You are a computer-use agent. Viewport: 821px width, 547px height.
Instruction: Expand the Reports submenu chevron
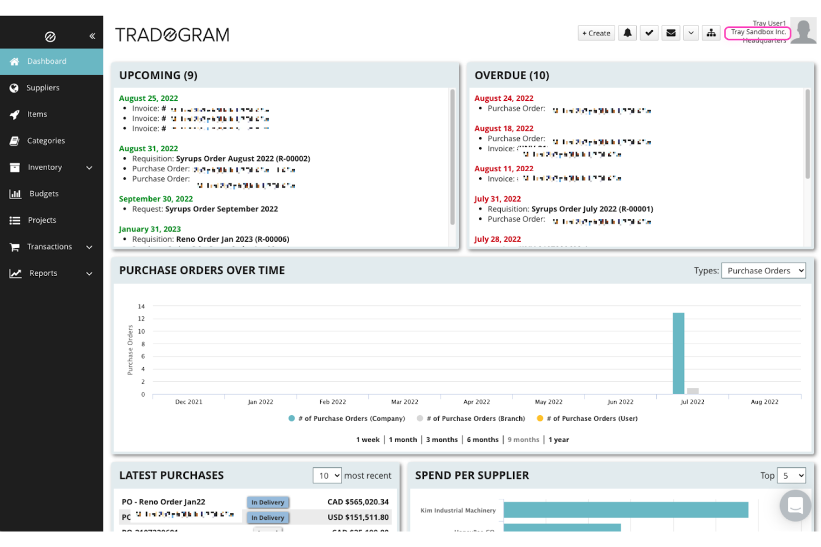(x=89, y=274)
